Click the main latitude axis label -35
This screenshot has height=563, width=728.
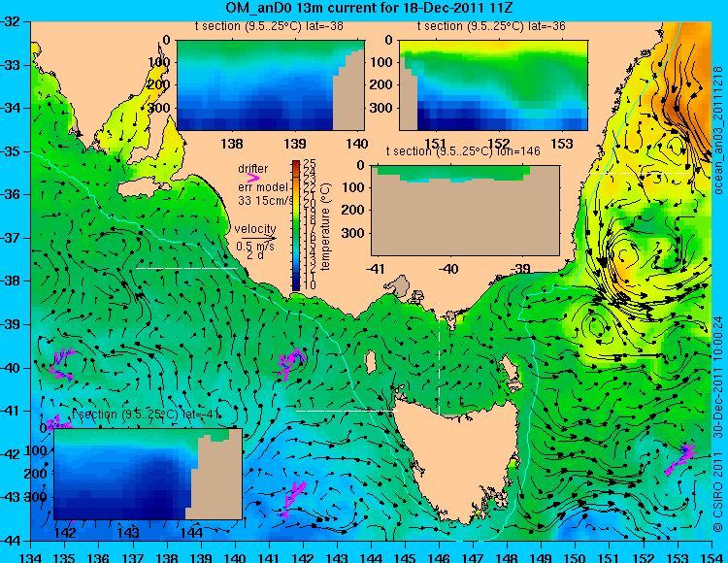pos(11,151)
